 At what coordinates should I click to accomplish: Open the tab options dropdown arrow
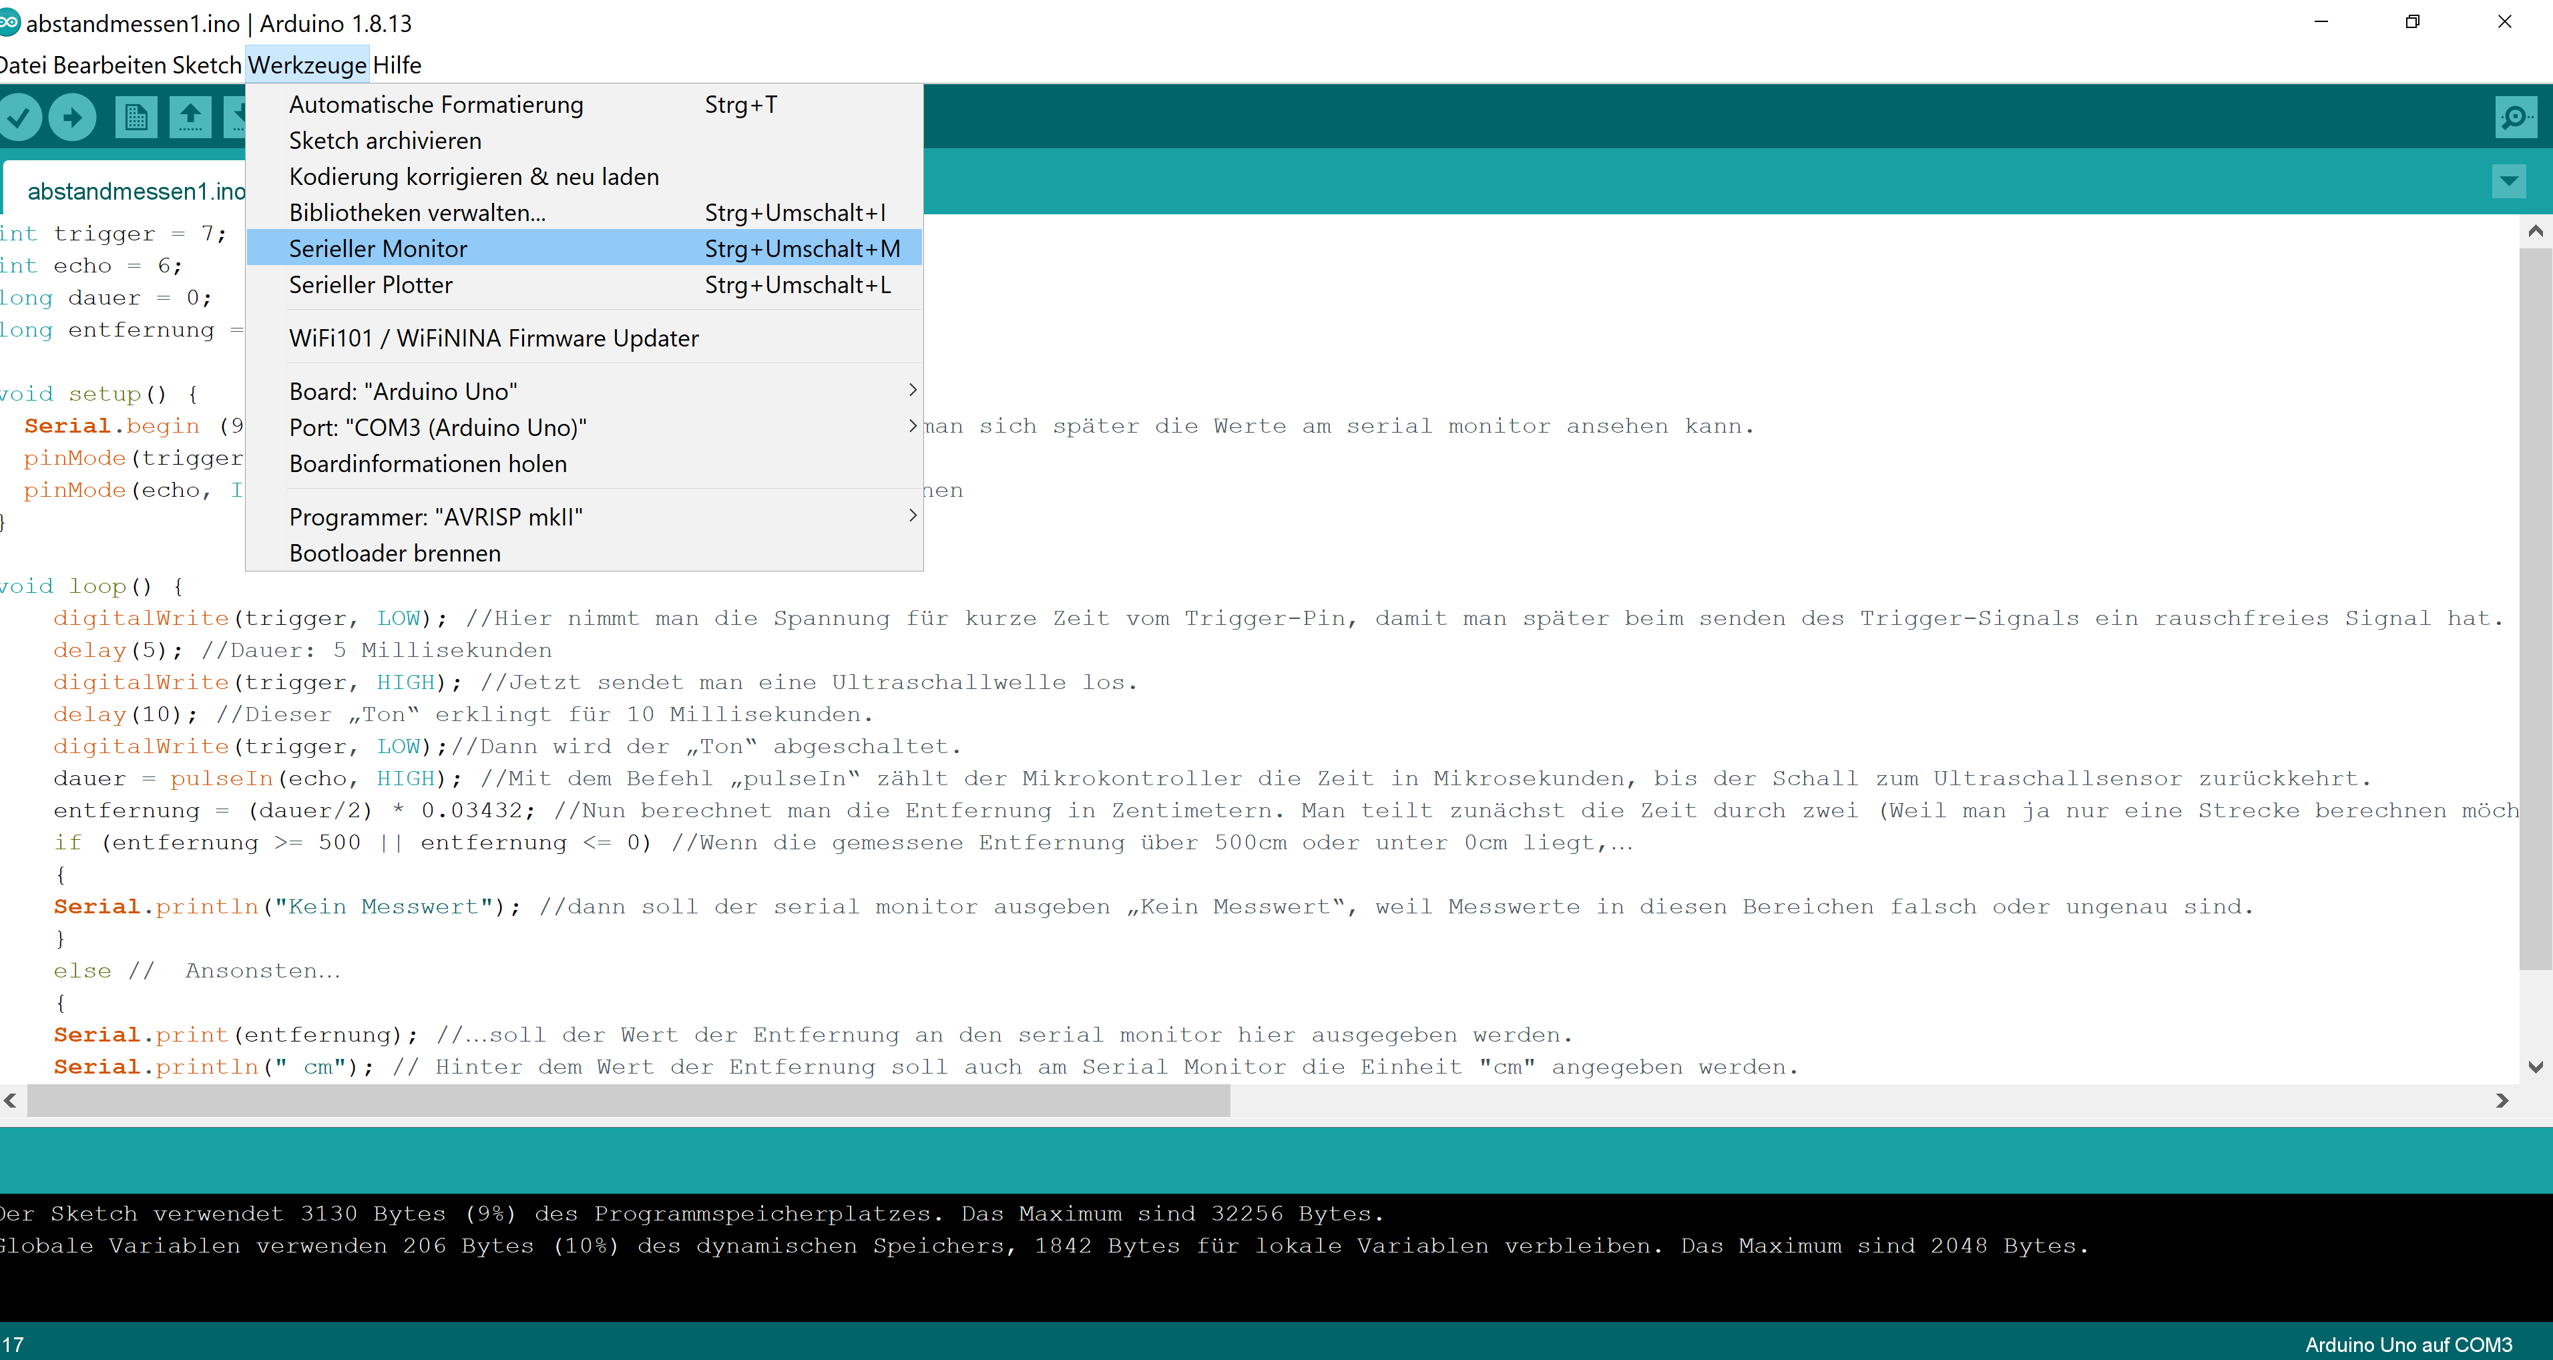tap(2508, 182)
